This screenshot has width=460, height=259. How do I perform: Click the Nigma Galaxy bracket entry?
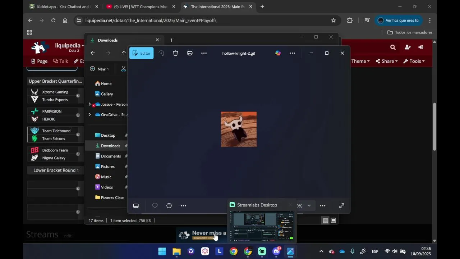54,158
